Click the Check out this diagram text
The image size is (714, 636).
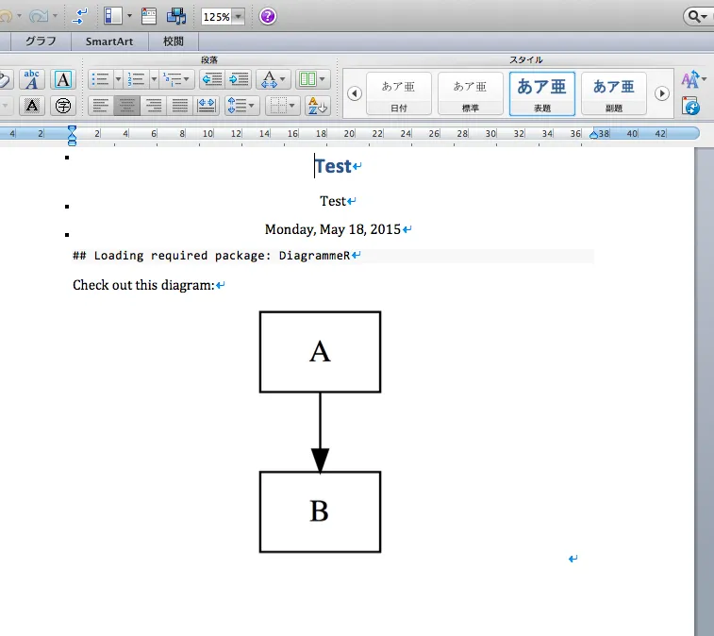[x=143, y=285]
